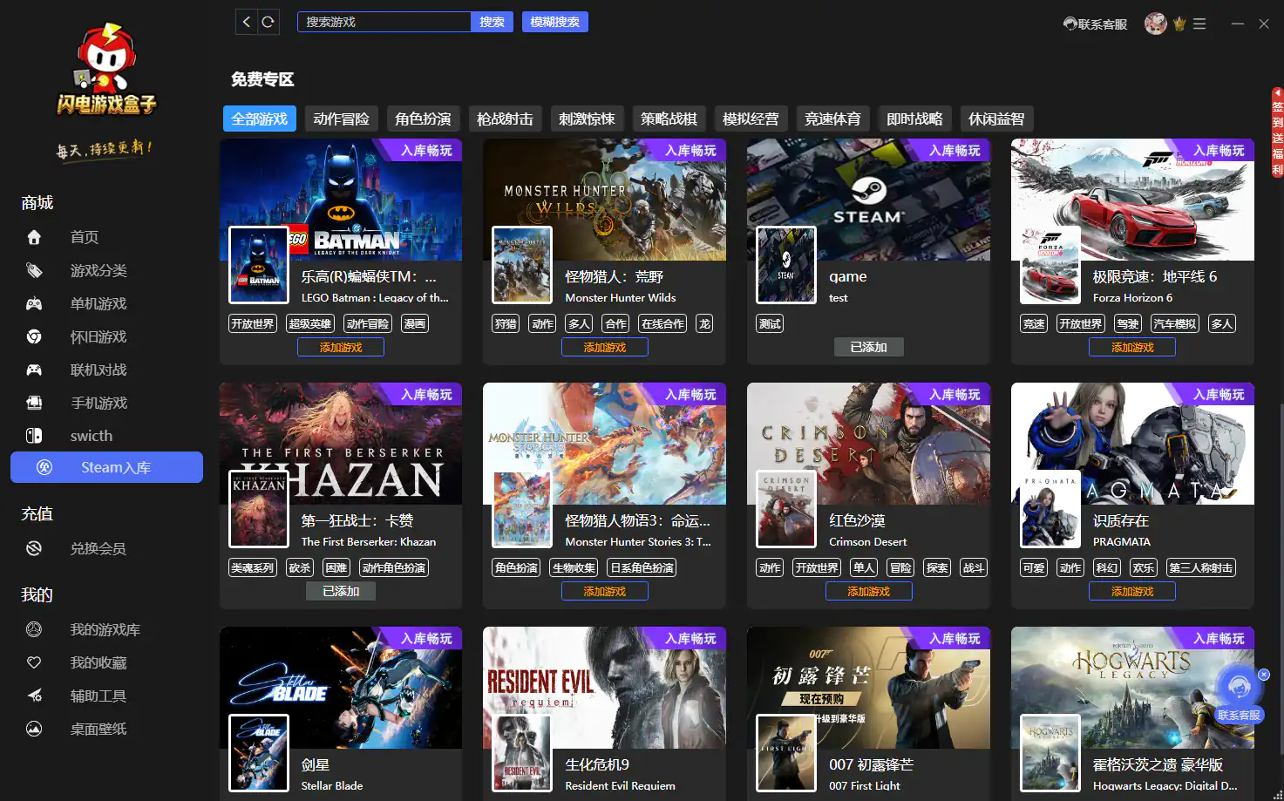Open the LEGO Batman cover thumbnail
Screen dimensions: 1284x801
pos(259,265)
